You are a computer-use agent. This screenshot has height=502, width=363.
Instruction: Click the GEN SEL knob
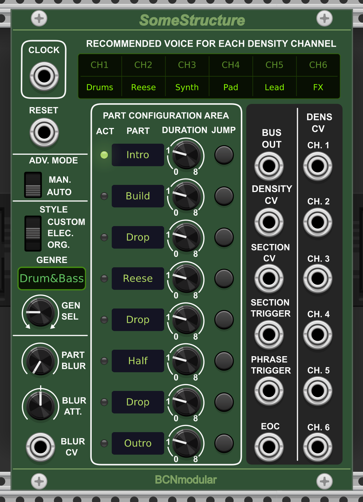40,312
